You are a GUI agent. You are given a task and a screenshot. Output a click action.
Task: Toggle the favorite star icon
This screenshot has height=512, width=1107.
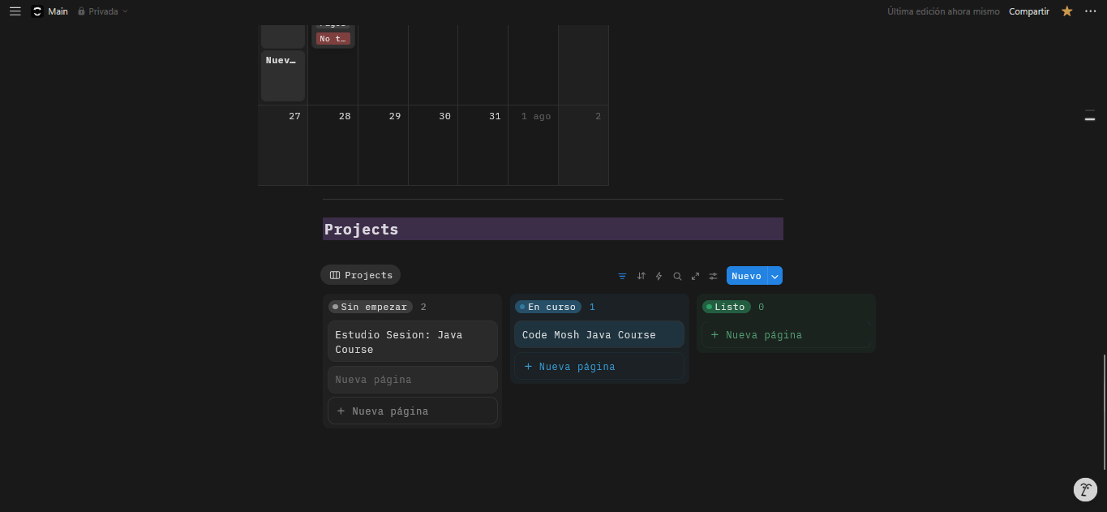click(x=1066, y=11)
